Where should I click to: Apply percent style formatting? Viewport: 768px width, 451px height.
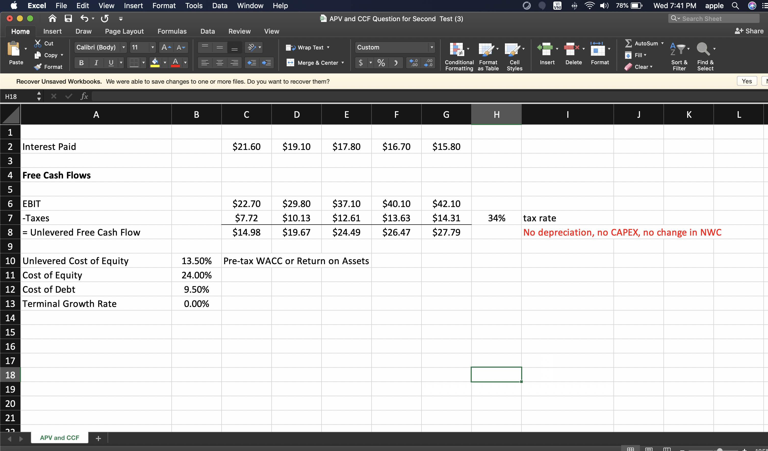[381, 63]
